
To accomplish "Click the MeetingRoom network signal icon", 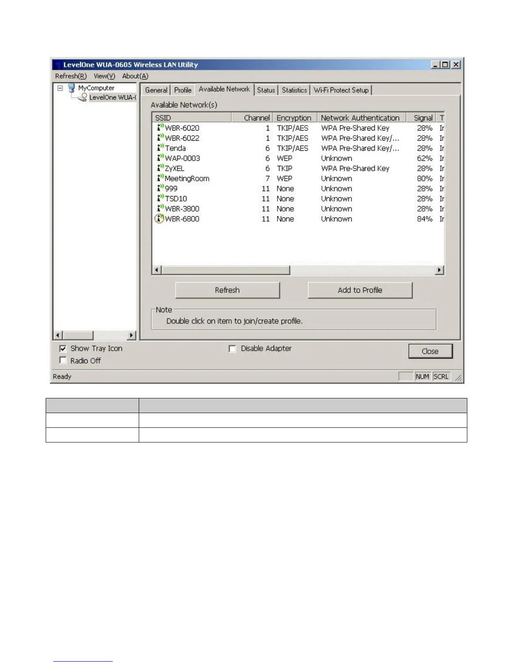I will [x=160, y=178].
